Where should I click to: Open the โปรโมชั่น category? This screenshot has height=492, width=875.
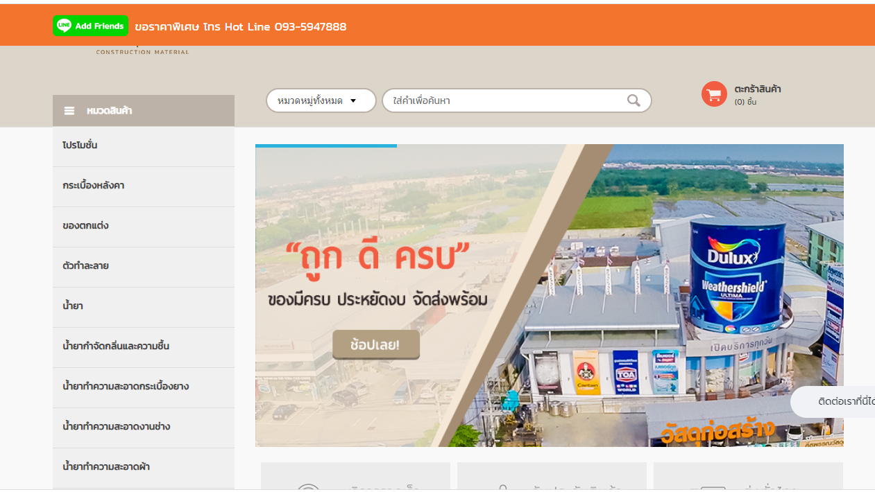(x=144, y=146)
